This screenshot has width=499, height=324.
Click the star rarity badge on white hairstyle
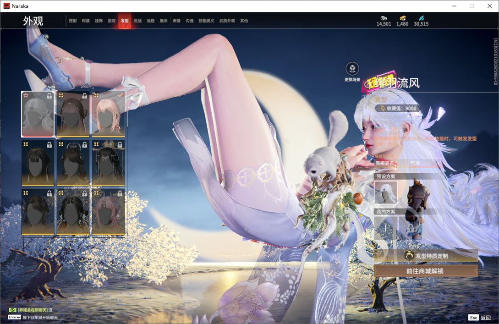[26, 95]
